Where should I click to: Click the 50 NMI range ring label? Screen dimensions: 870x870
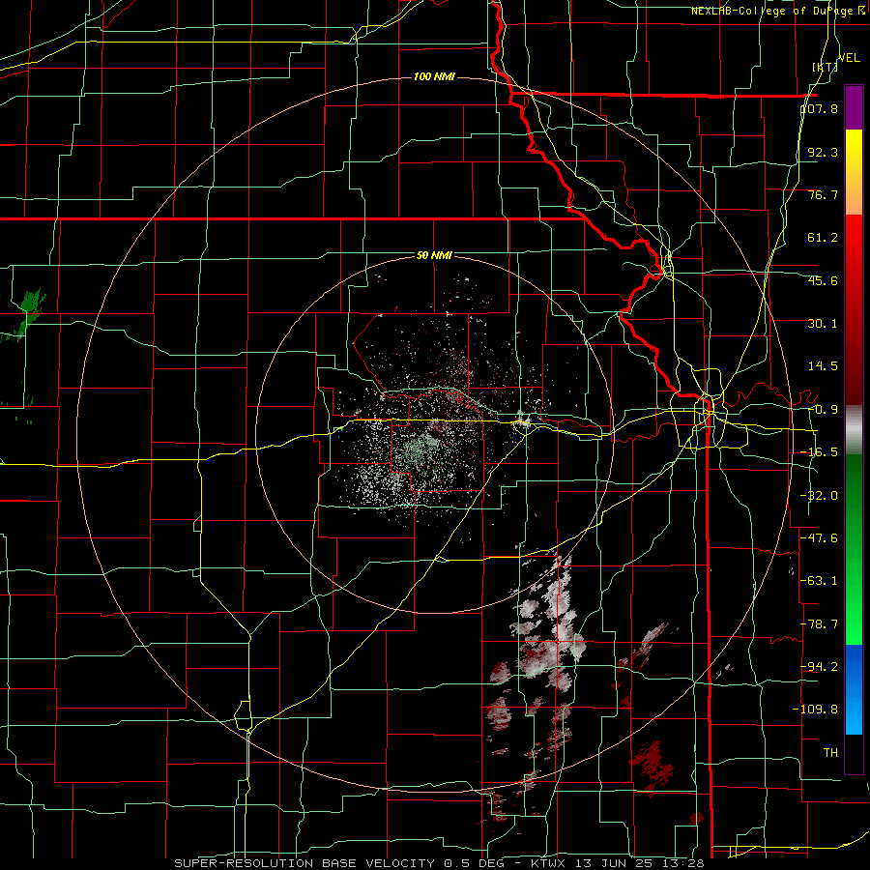click(434, 256)
